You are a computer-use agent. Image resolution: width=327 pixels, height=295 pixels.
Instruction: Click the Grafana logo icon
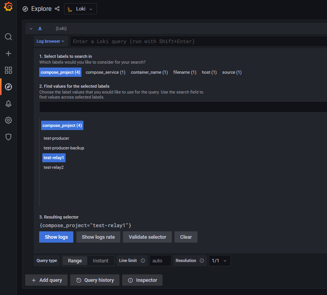coord(8,7)
